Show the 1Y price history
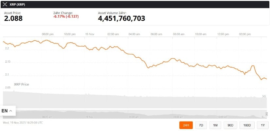This screenshot has width=270, height=131. pos(262,125)
